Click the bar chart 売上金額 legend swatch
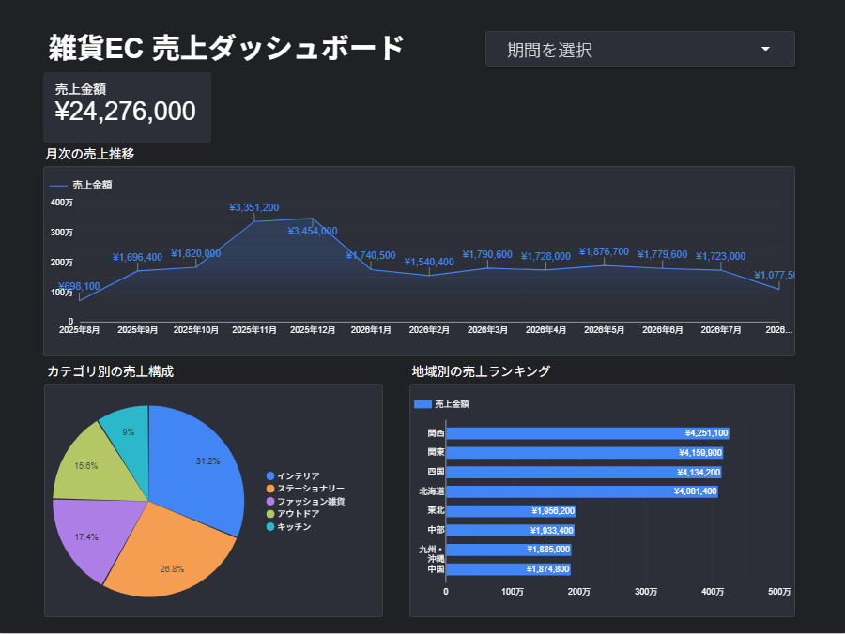This screenshot has height=634, width=845. tap(422, 404)
